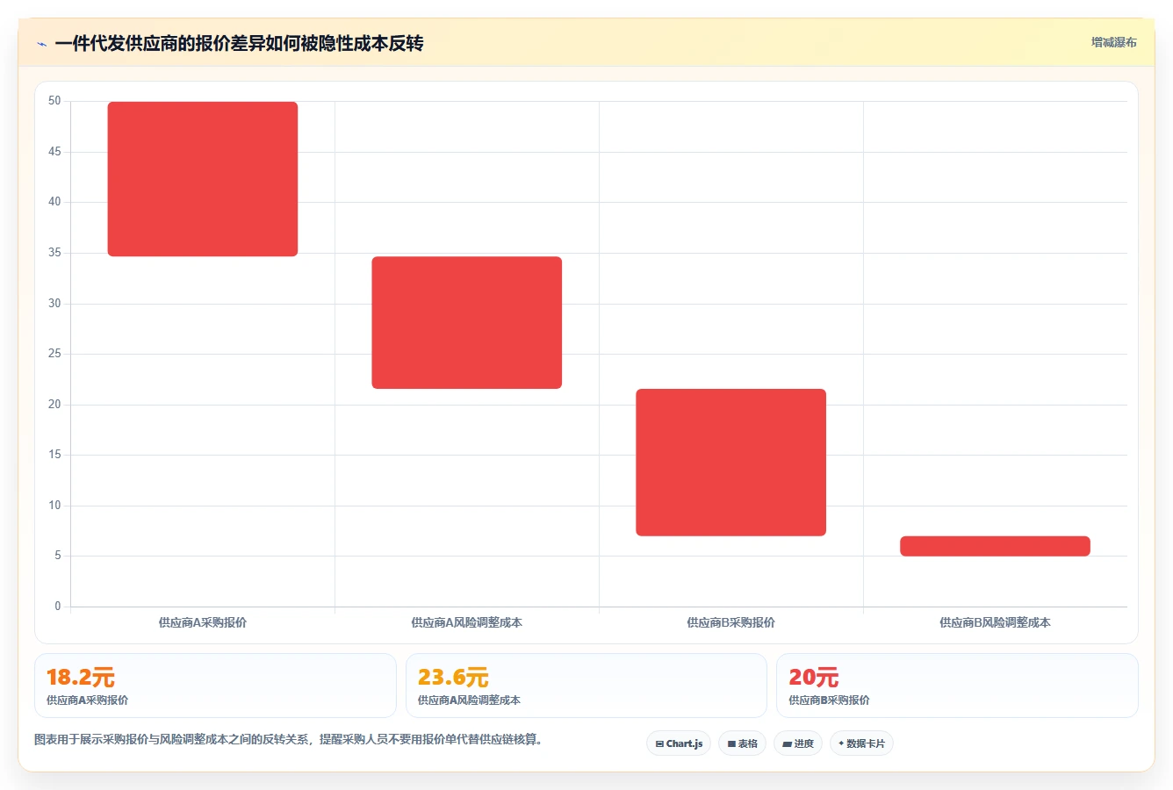The height and width of the screenshot is (790, 1173).
Task: Click the chart title 一件代发供应商的报价差异
Action: pos(239,43)
